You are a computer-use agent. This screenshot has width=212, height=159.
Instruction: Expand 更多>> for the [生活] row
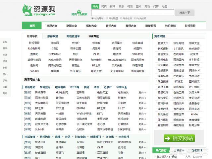[x=142, y=142]
